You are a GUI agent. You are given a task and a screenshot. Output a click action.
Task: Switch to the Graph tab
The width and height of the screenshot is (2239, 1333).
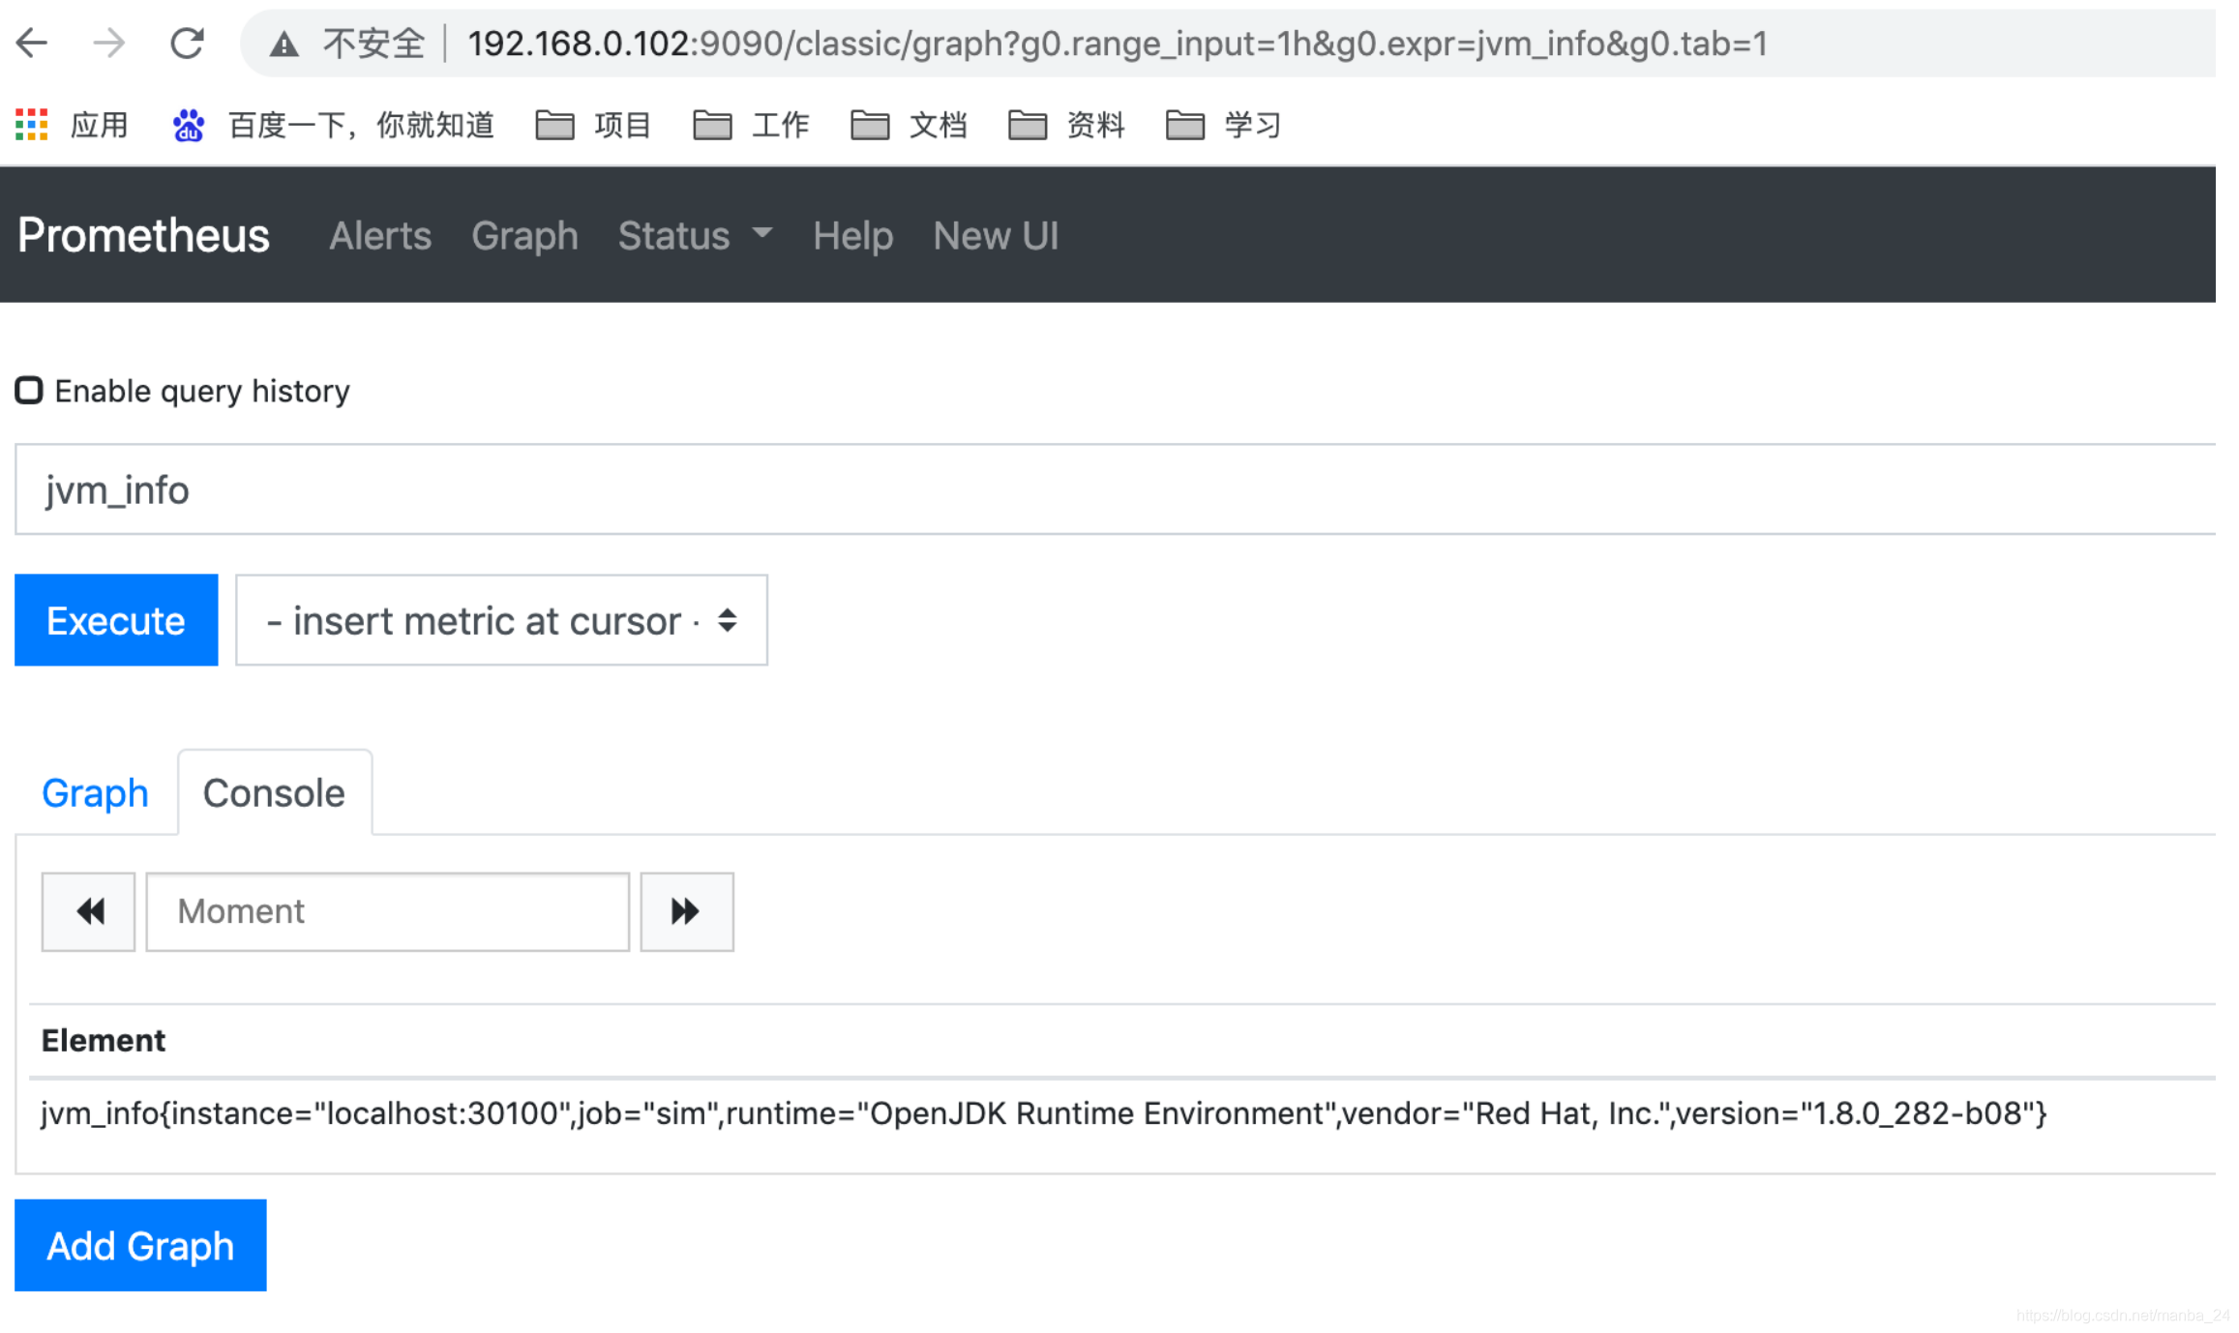point(95,793)
